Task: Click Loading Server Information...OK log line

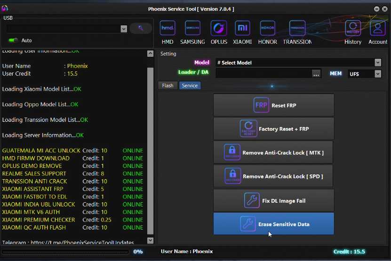Action: click(43, 135)
